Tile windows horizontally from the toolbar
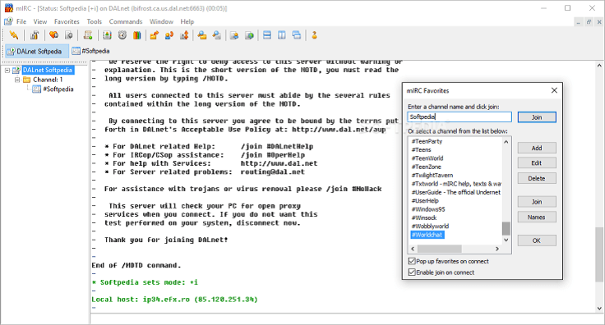Viewport: 605px width, 325px height. [267, 35]
